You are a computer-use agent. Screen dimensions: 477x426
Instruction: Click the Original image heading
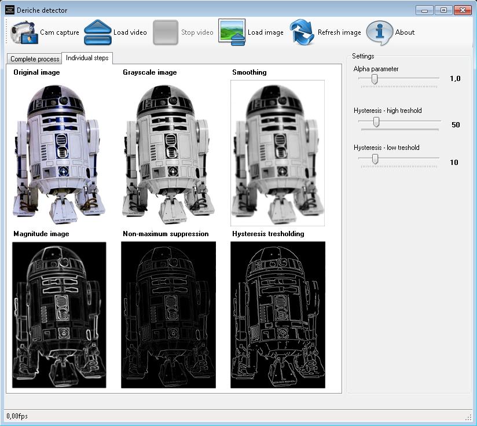click(36, 72)
